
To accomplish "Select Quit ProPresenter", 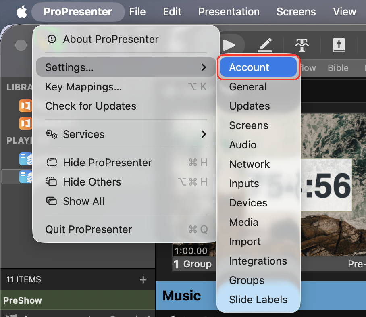I will click(x=126, y=229).
